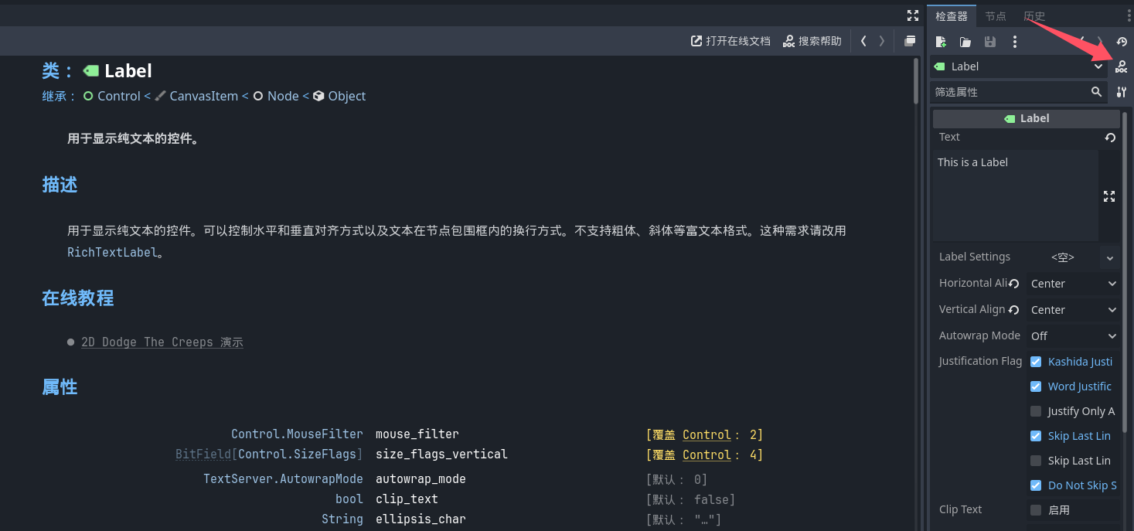Uncheck Word Justification flag
The image size is (1134, 531).
click(1036, 386)
